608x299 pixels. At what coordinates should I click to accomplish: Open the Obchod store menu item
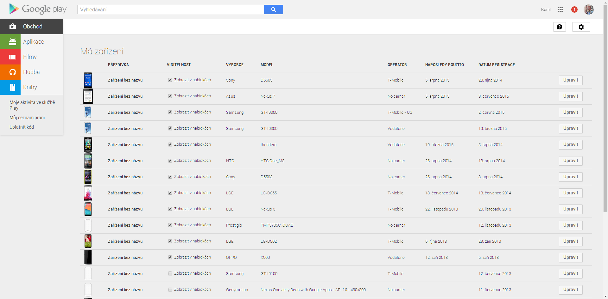coord(32,27)
